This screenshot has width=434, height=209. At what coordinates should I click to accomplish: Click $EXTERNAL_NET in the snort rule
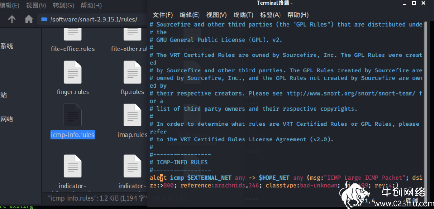(x=209, y=178)
